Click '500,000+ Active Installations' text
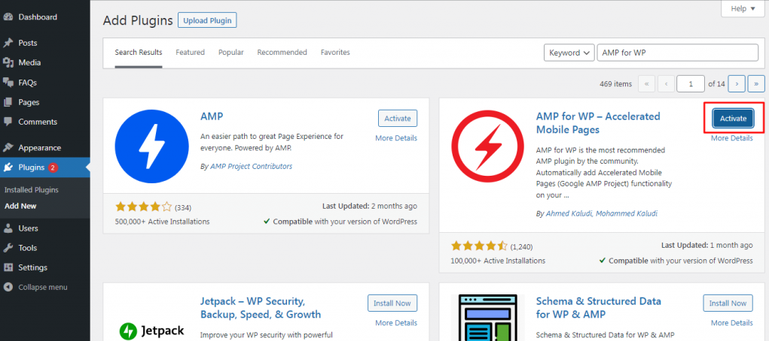This screenshot has width=769, height=341. [163, 222]
